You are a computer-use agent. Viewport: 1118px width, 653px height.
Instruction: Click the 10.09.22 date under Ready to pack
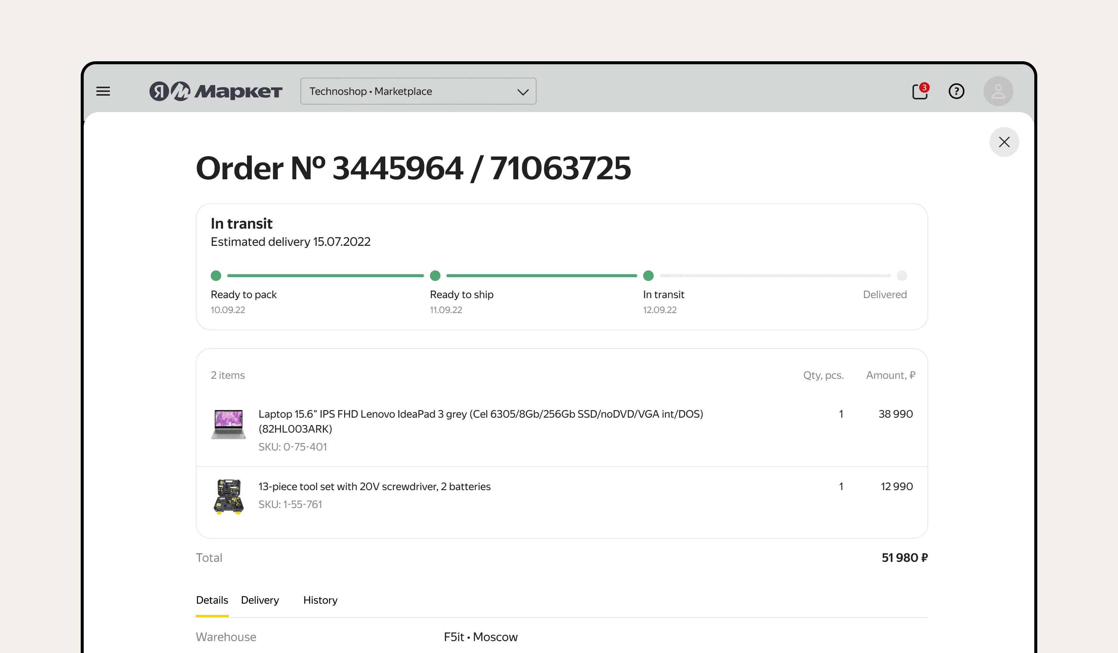point(228,310)
